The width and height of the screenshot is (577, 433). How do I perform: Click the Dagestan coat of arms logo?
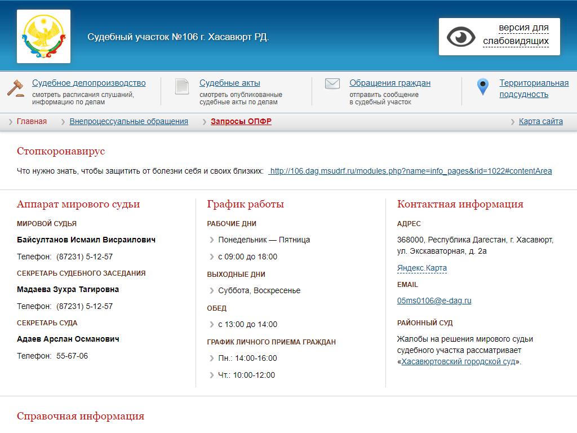pos(43,36)
